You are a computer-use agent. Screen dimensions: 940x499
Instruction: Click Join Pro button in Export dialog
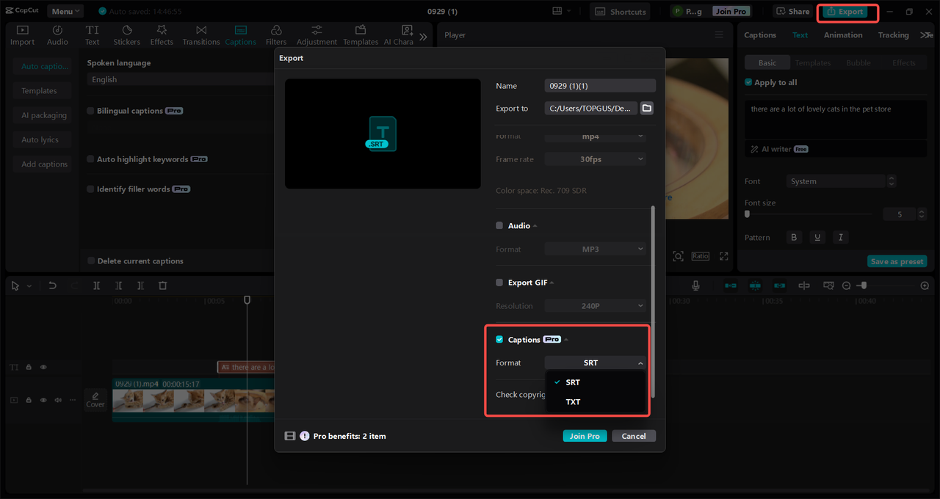click(585, 436)
